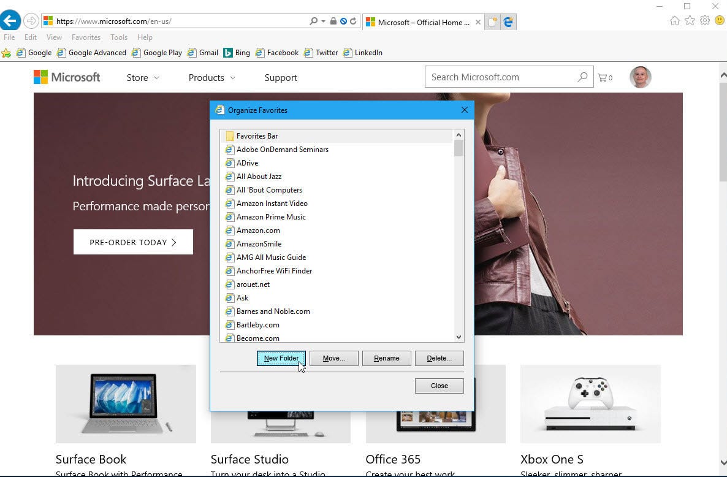Screen dimensions: 727x477
Task: Expand the Products dropdown
Action: click(x=211, y=78)
